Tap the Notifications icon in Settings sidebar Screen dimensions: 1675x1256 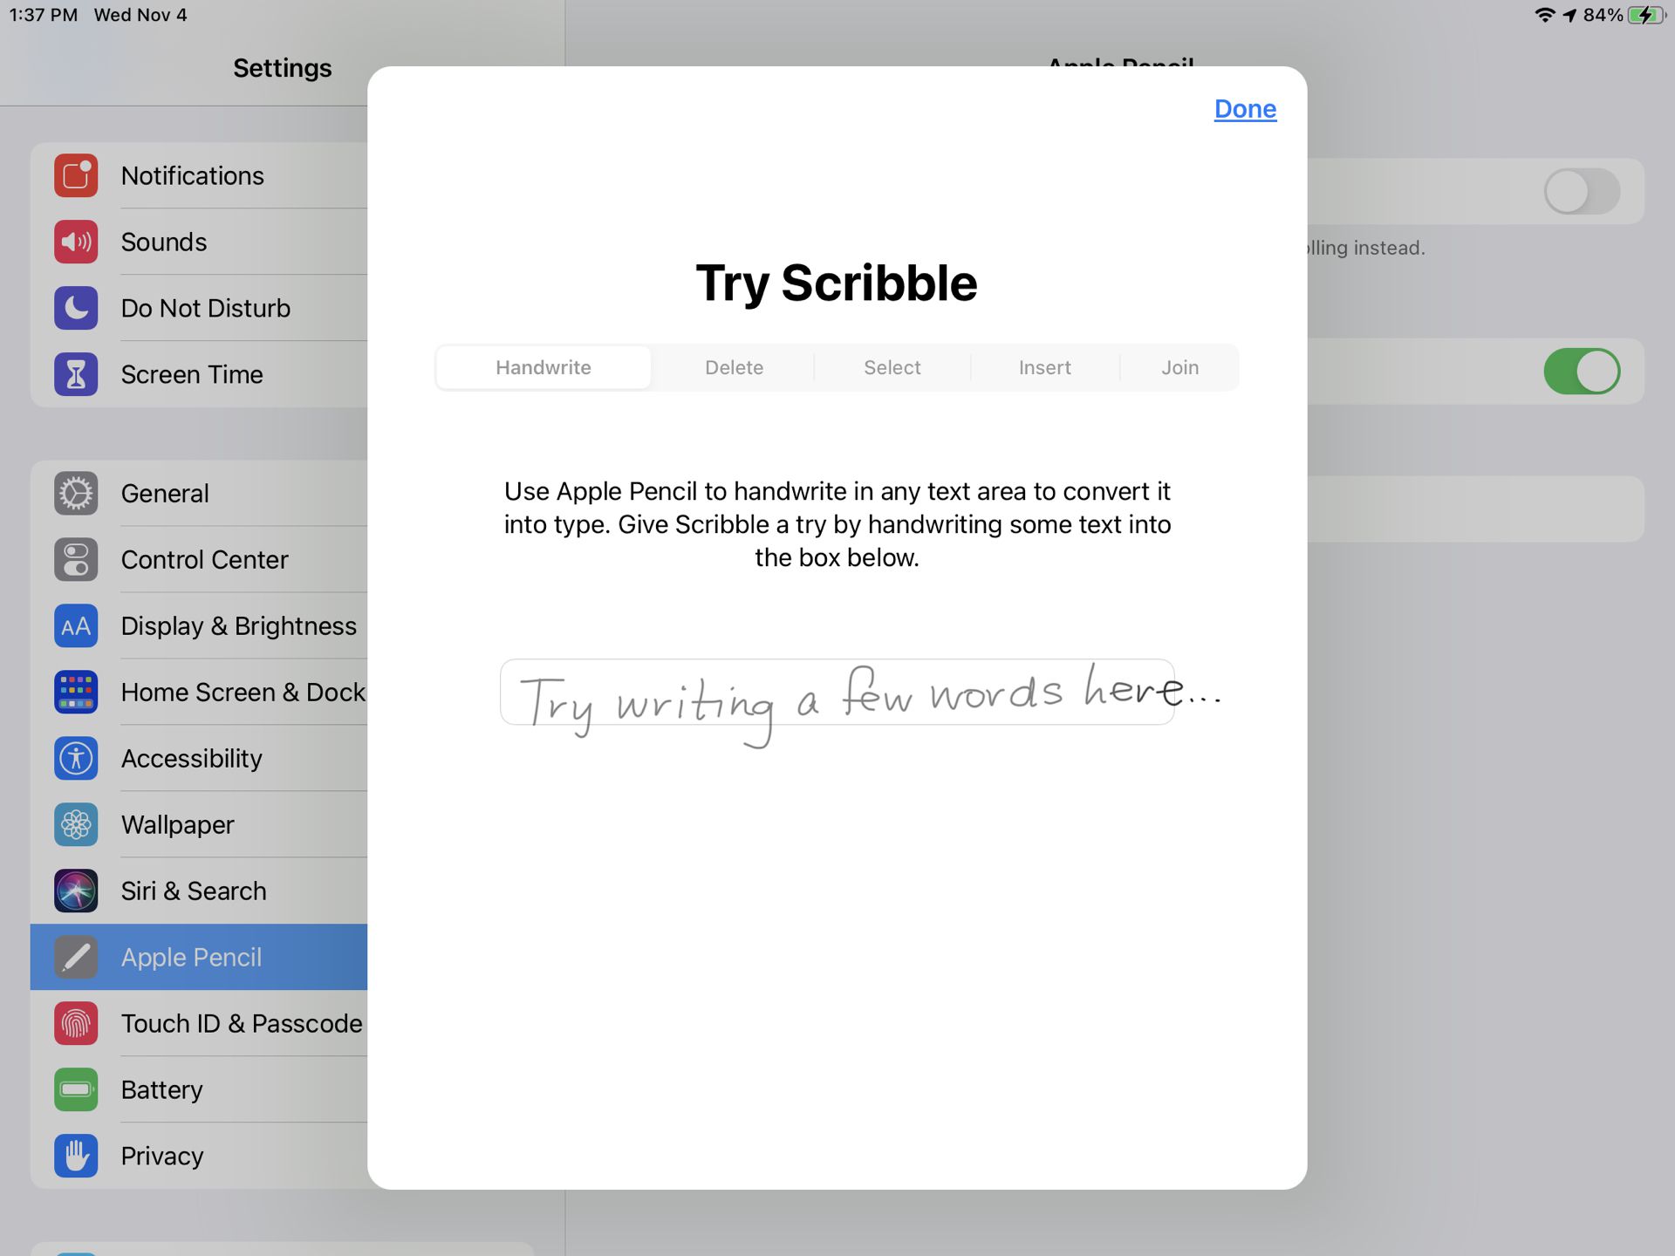tap(76, 175)
